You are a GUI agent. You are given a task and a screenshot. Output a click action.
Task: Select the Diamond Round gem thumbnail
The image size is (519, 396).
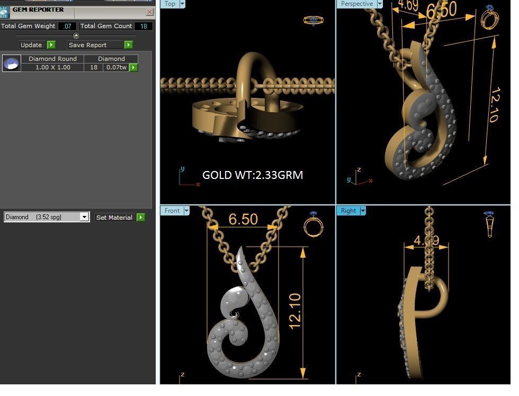(x=12, y=63)
